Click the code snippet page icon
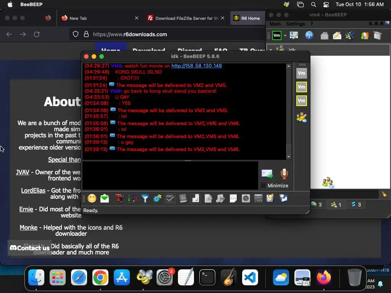Viewport: 391px width, 293px height. (x=233, y=198)
